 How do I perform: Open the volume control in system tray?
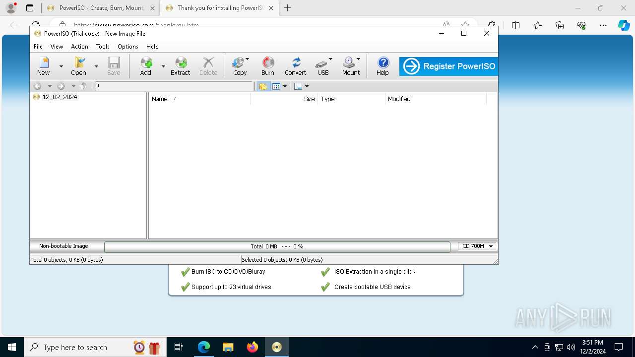[571, 347]
